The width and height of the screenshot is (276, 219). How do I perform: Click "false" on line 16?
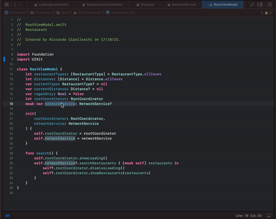click(78, 94)
